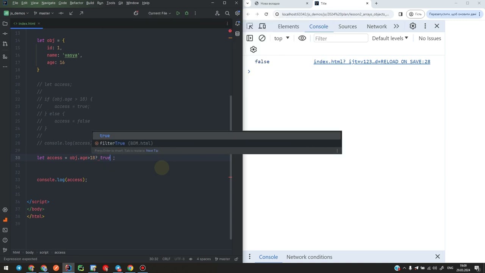485x273 pixels.
Task: Open the Terminal tool window icon
Action: pos(5,230)
